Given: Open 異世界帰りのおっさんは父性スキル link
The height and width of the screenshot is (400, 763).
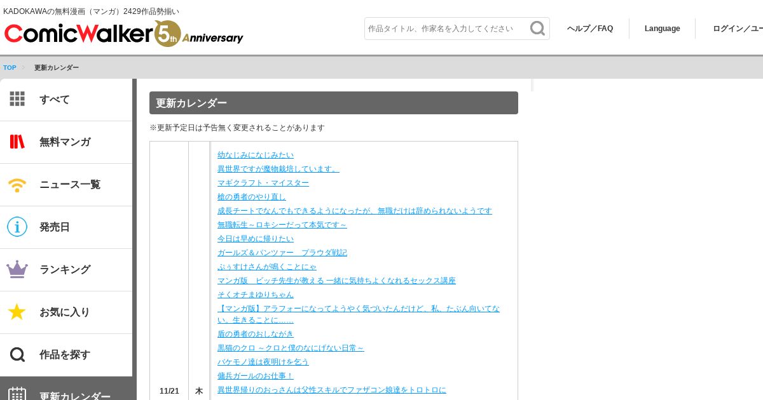Looking at the screenshot, I should click(332, 390).
